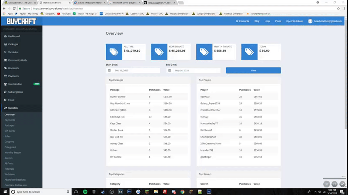This screenshot has width=348, height=195.
Task: Open Sales statistics
Action: click(x=7, y=136)
